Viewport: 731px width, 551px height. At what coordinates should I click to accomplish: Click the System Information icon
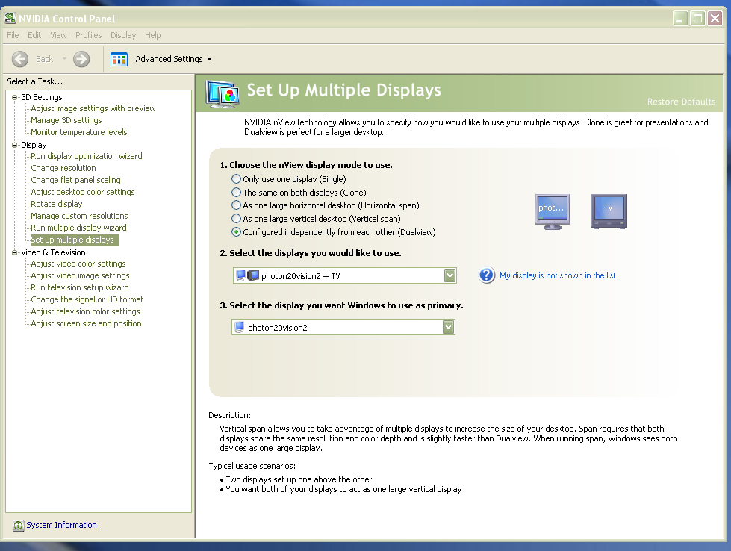(x=18, y=526)
